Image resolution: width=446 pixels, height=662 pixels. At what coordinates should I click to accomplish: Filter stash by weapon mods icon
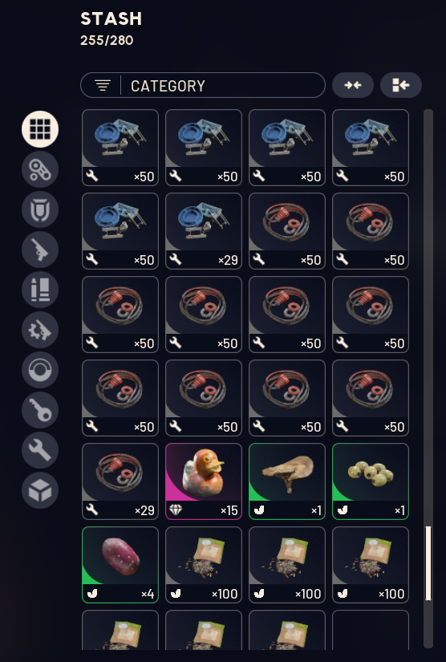click(x=40, y=330)
